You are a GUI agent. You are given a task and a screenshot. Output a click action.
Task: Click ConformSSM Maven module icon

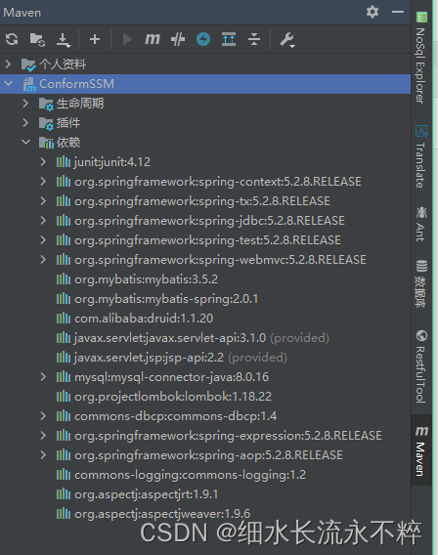[x=29, y=84]
